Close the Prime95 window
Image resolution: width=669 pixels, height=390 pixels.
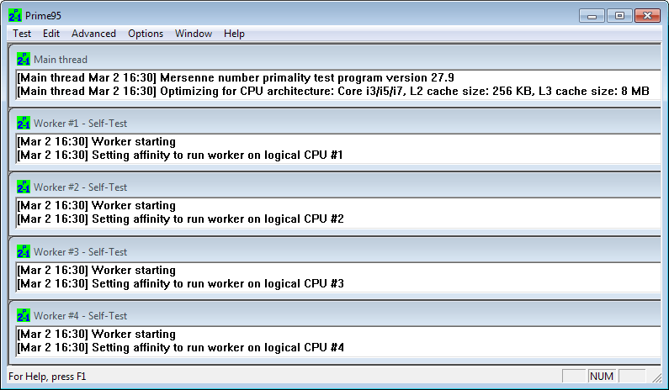648,16
